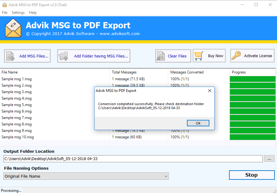Confirm the dialog with OK
The width and height of the screenshot is (277, 193).
click(x=198, y=123)
